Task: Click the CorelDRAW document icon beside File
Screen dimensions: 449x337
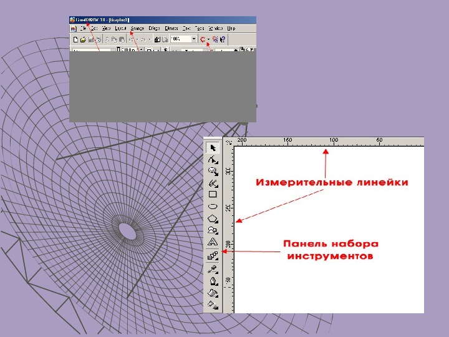Action: (74, 28)
